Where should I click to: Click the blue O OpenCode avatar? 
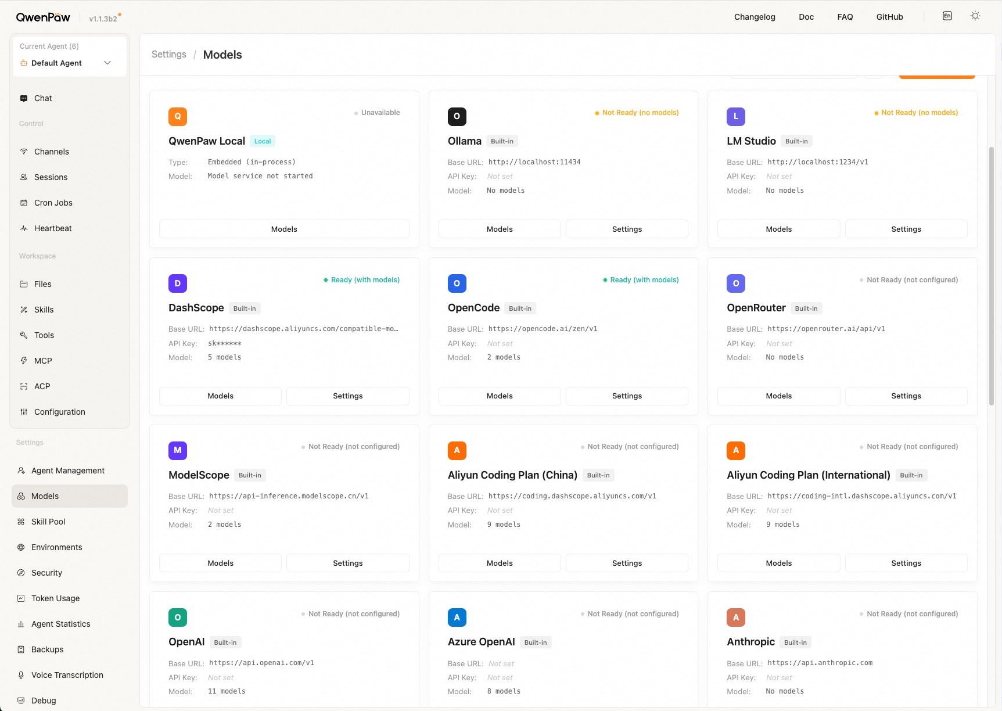457,283
